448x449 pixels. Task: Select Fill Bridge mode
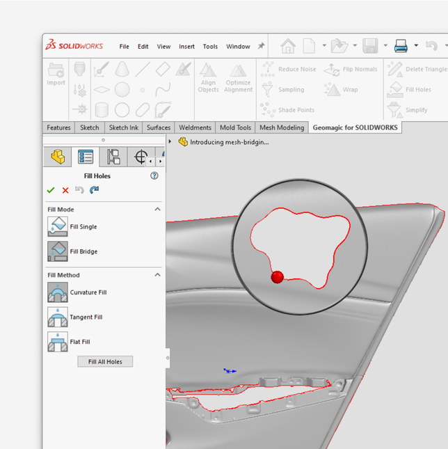coord(72,251)
